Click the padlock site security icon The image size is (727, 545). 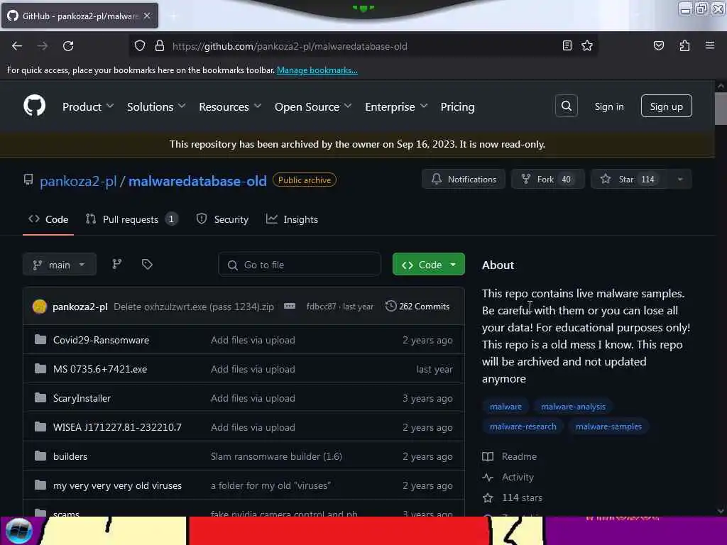click(160, 46)
